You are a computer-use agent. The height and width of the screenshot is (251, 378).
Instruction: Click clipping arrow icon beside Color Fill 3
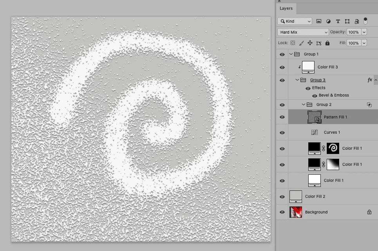[299, 67]
